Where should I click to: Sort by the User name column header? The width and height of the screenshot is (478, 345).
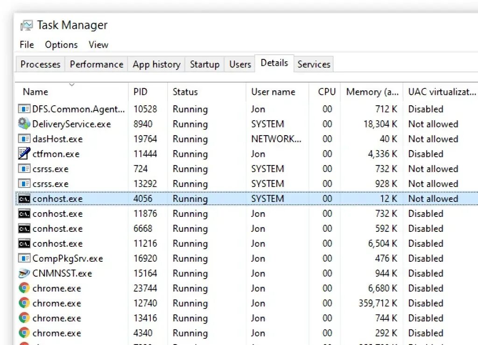point(277,92)
